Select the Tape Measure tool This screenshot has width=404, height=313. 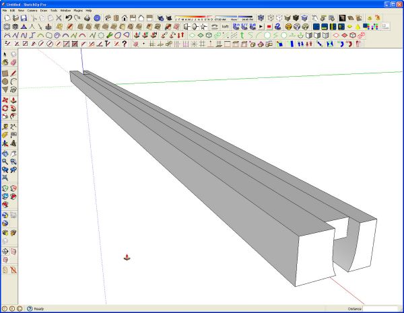(5, 127)
